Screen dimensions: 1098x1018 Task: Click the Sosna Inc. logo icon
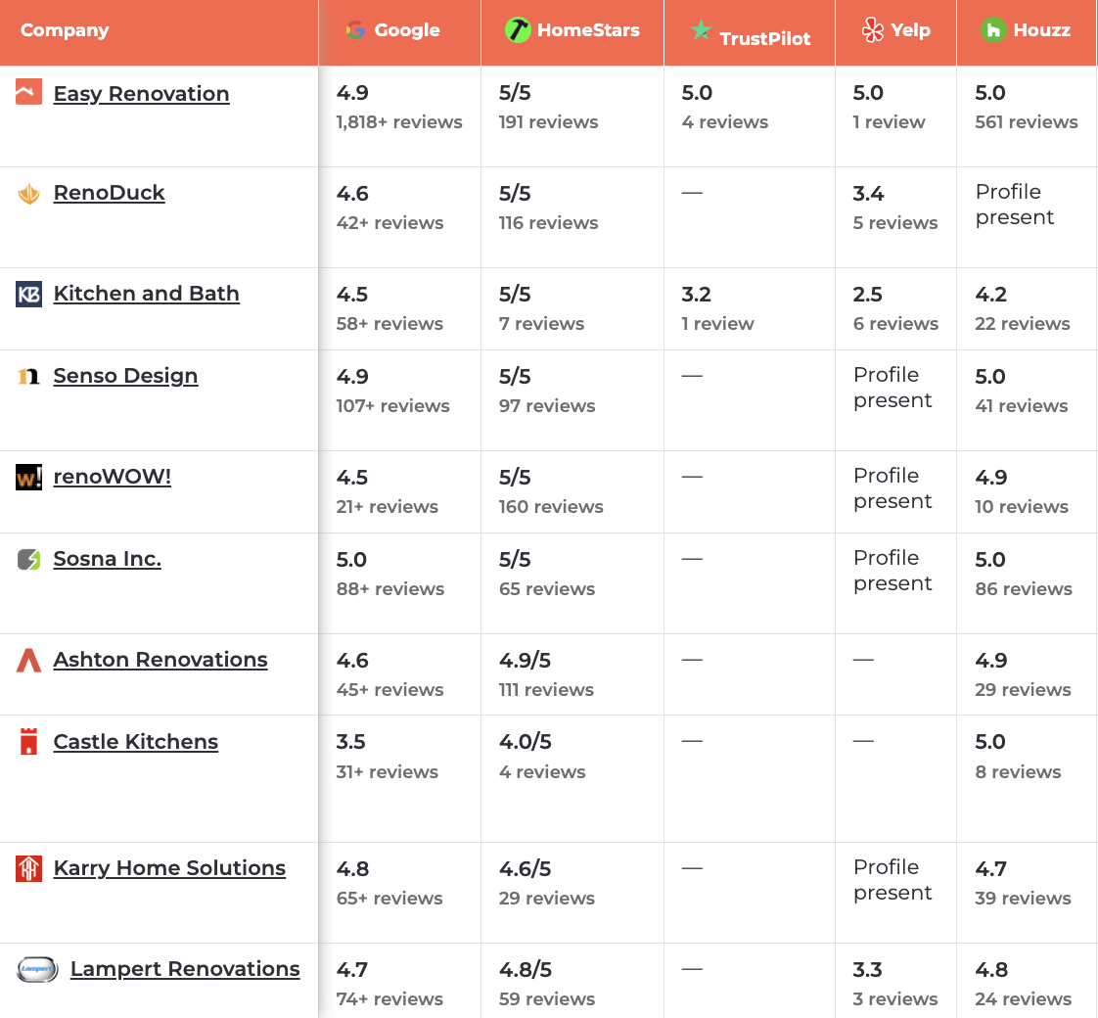28,560
